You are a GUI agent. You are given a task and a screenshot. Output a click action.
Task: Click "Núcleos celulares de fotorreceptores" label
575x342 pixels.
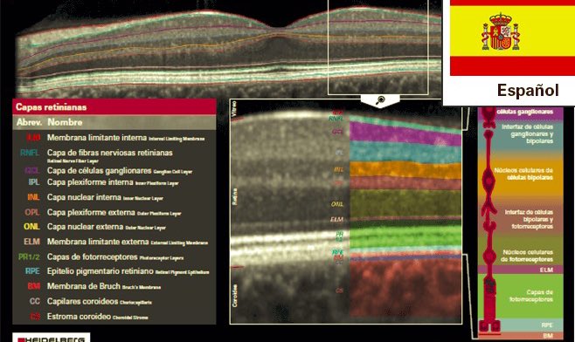[527, 256]
